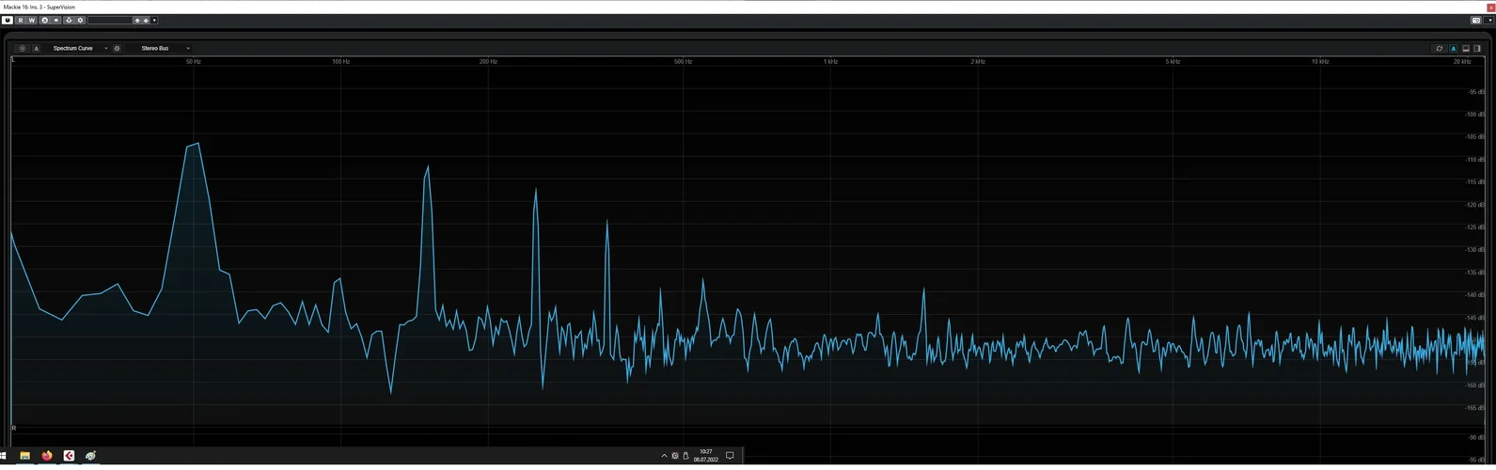Screen dimensions: 1496x470
Task: Open the Windows notification center
Action: 730,456
